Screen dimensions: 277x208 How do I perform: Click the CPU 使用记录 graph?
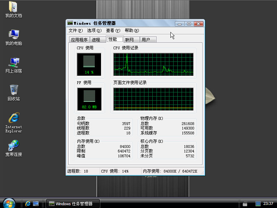tap(153, 64)
